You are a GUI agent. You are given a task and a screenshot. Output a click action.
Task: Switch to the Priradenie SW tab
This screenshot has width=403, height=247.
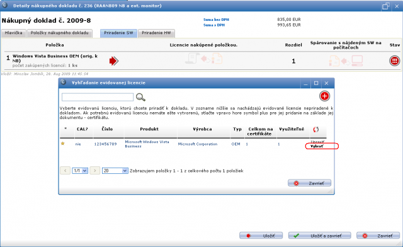[118, 33]
